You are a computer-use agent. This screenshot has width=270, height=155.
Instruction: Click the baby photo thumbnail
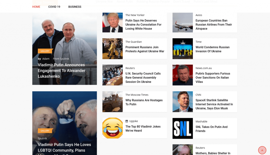tap(183, 150)
